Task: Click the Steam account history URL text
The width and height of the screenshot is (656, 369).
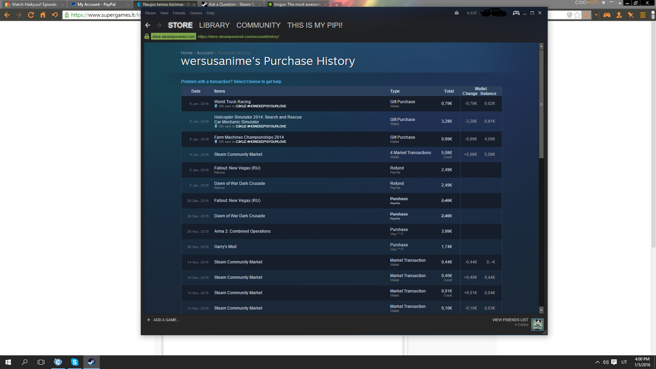Action: click(238, 37)
